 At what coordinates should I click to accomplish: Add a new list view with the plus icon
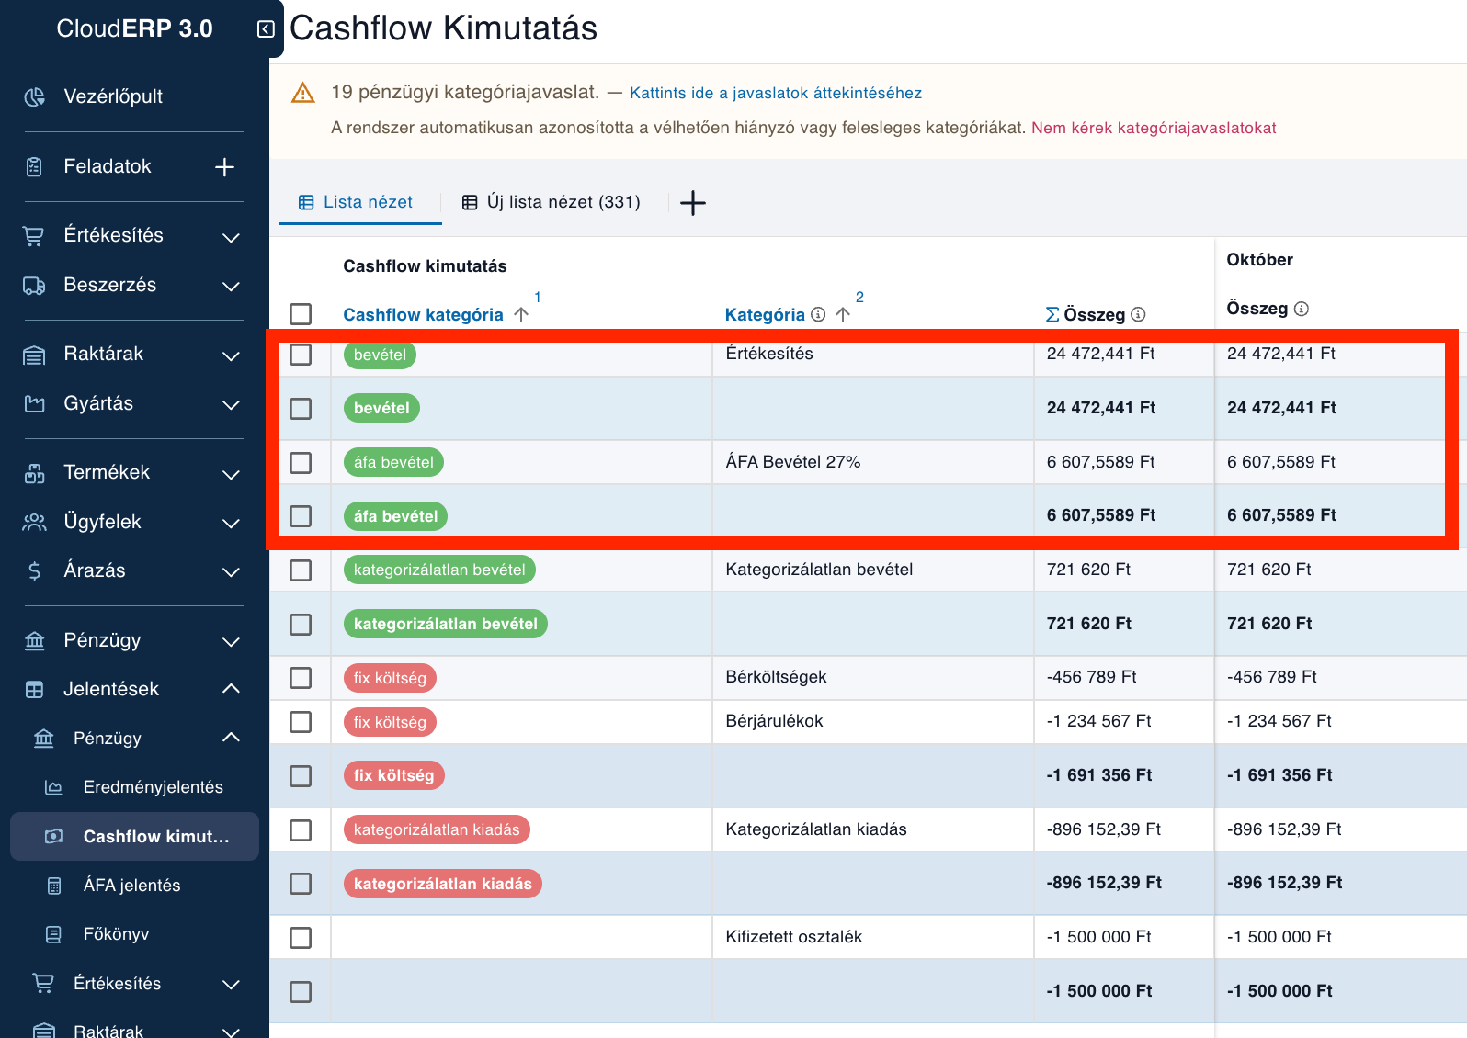[x=693, y=203]
